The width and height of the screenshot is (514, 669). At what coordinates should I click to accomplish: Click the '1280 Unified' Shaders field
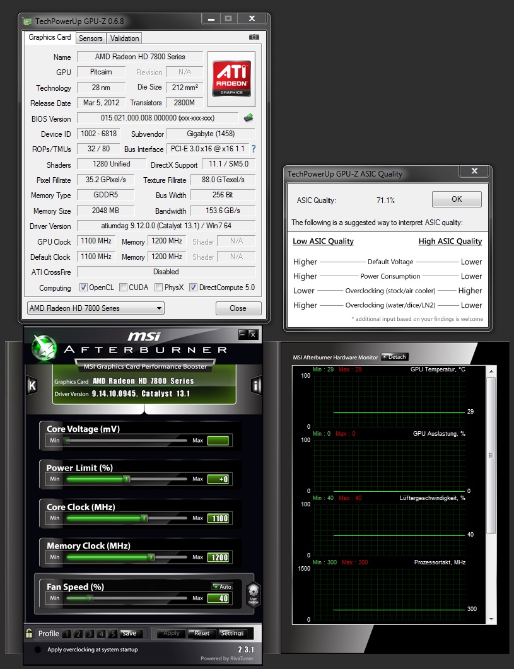pos(112,164)
